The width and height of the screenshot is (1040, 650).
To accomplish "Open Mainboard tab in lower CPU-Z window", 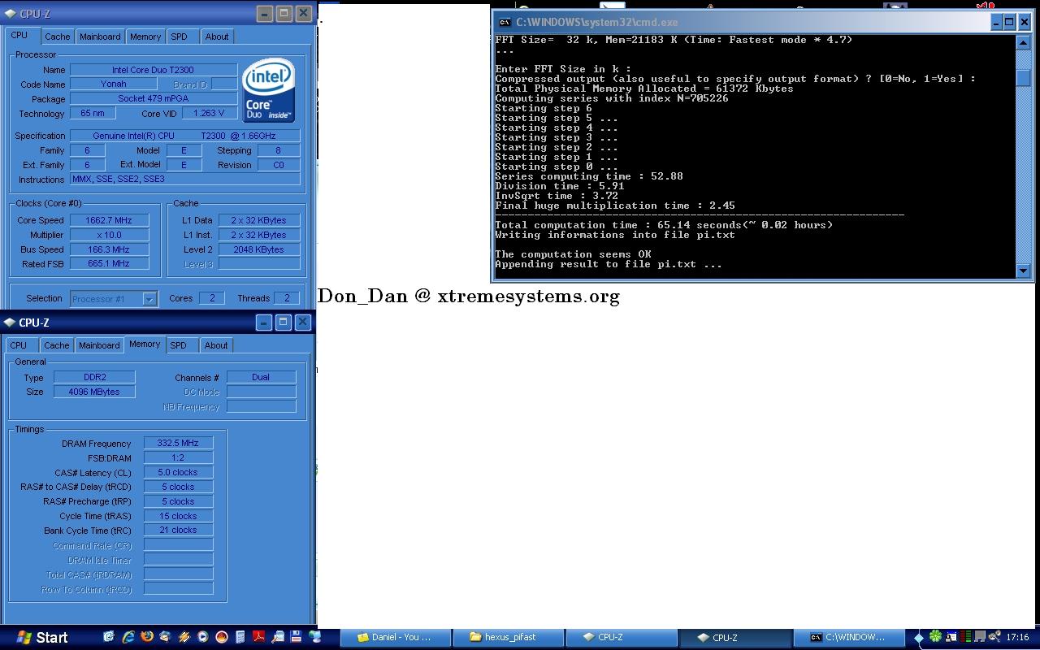I will click(99, 345).
